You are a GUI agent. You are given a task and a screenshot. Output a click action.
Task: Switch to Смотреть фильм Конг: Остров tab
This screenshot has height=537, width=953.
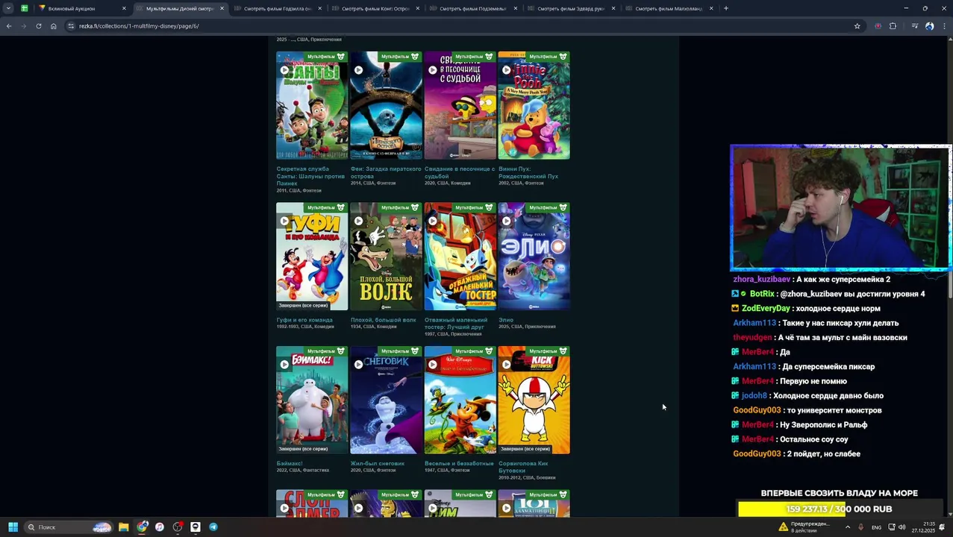tap(375, 8)
